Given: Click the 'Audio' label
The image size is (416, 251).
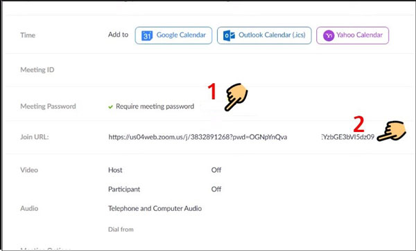Looking at the screenshot, I should coord(29,208).
